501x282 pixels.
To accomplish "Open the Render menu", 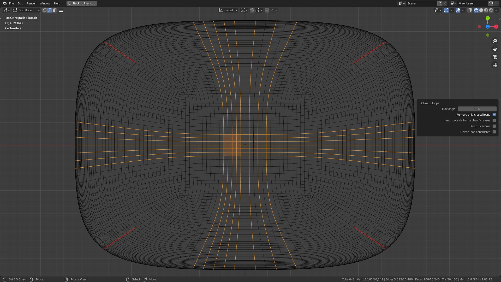I will coord(31,3).
